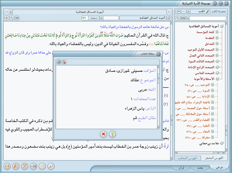Click the help question mark in title bar
Viewport: 232px width, 173px height.
[x=215, y=3]
